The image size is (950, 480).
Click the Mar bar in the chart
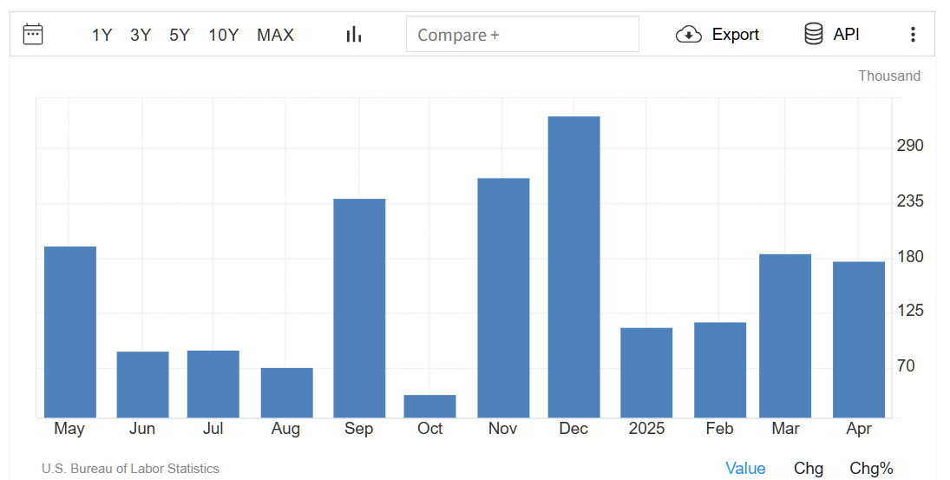pos(785,336)
